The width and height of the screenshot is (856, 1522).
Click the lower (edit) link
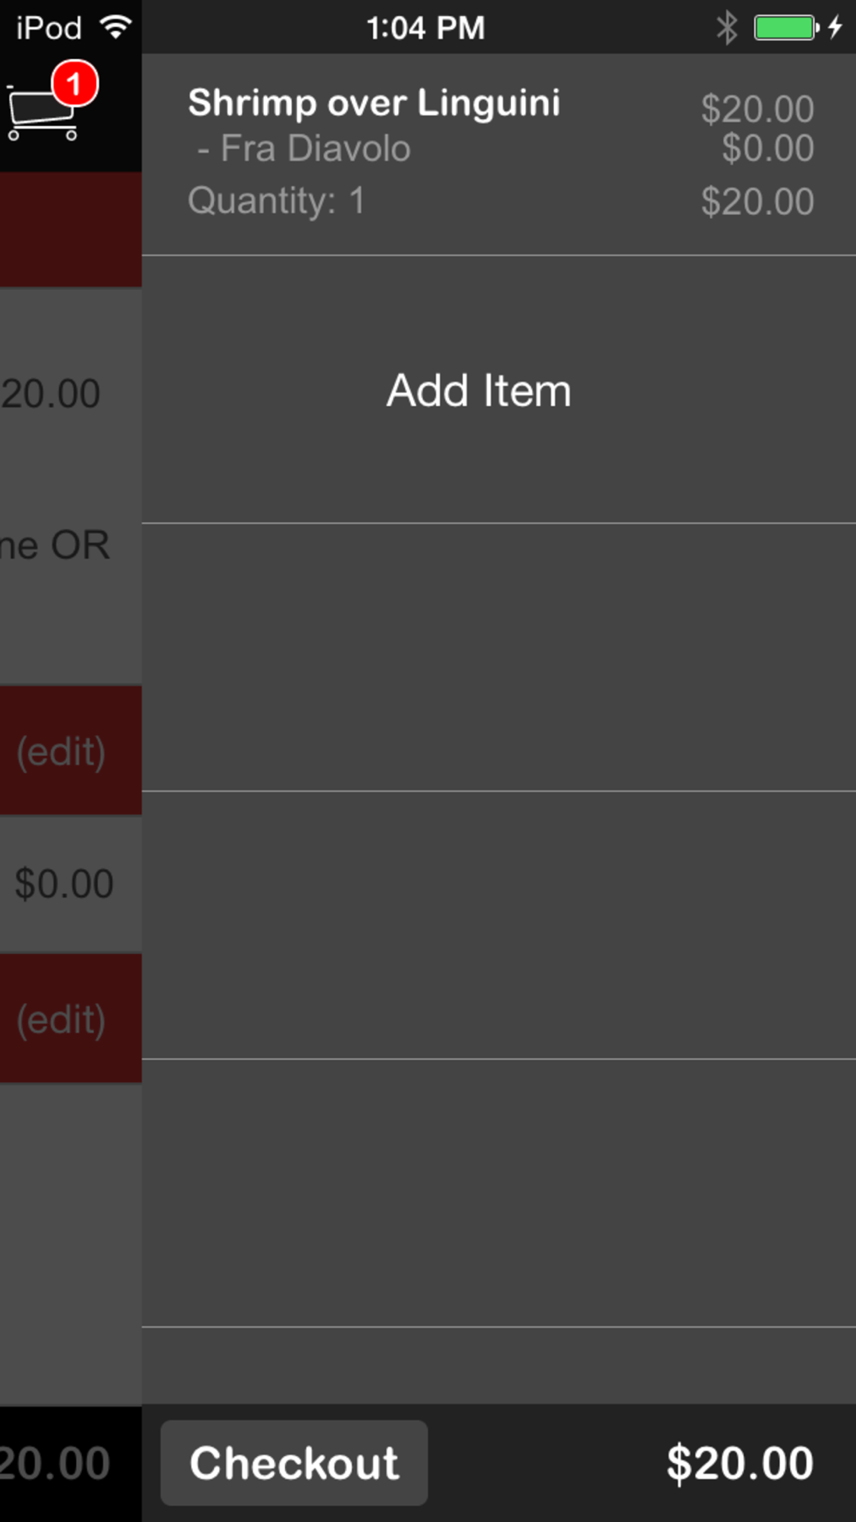(61, 1020)
